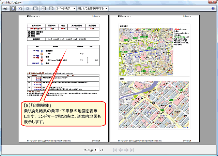Image resolution: width=218 pixels, height=156 pixels.
Task: Open help via the blue question icon
Action: click(213, 8)
